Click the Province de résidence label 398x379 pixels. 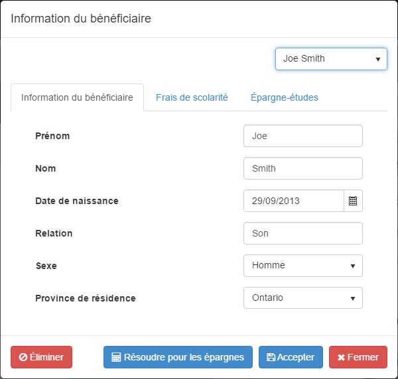pyautogui.click(x=85, y=298)
